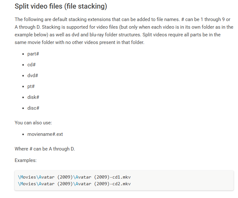This screenshot has width=238, height=198.
Task: Click the first \Movies path segment
Action: click(x=27, y=177)
